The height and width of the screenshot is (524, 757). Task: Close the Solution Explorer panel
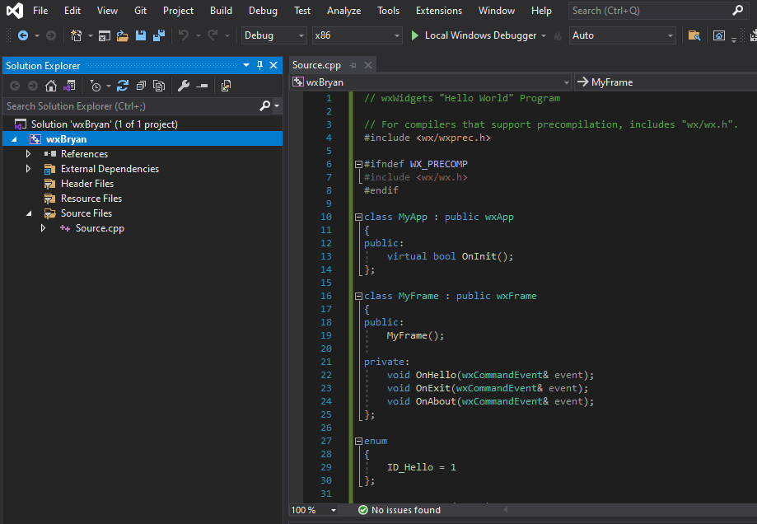click(x=273, y=65)
